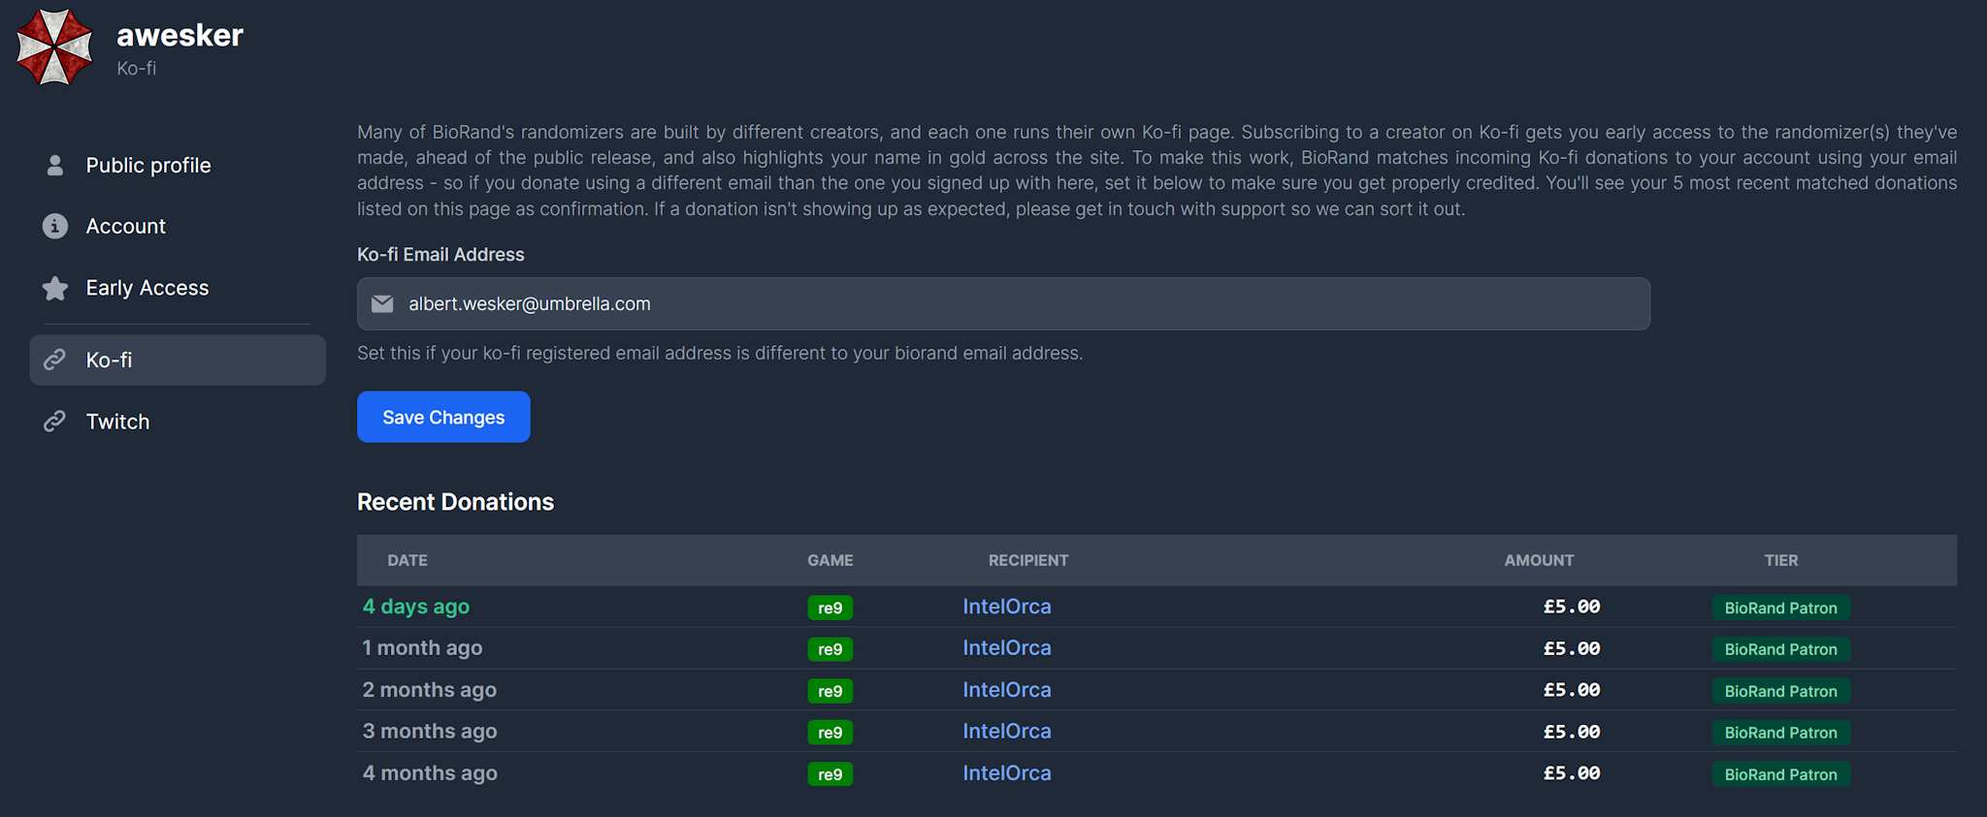The width and height of the screenshot is (1987, 817).
Task: Click the re9 badge in 4 days ago row
Action: coord(830,608)
